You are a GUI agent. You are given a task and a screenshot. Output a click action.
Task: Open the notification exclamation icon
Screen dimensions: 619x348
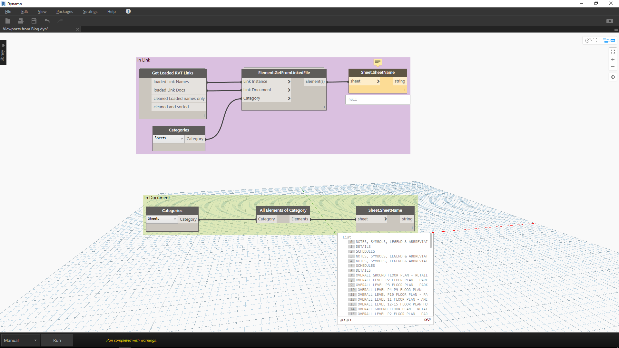click(x=128, y=11)
